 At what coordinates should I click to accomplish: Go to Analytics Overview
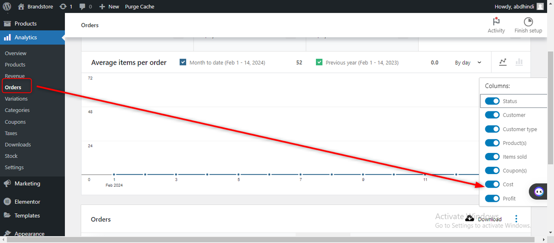(16, 53)
